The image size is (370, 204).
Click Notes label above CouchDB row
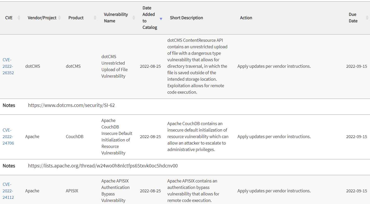9,105
